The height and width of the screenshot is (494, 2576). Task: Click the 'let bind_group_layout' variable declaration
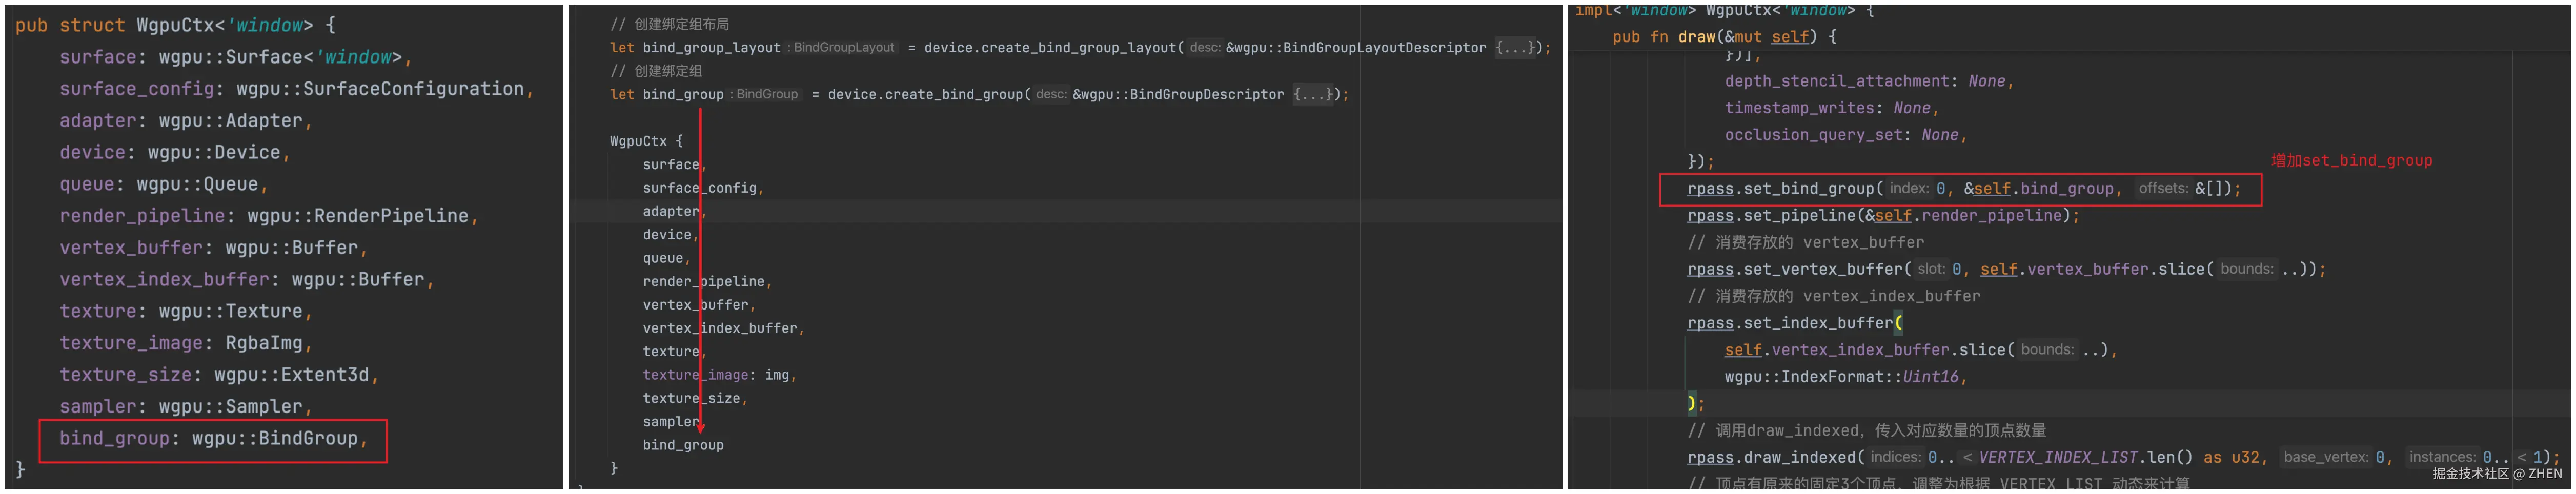(695, 47)
